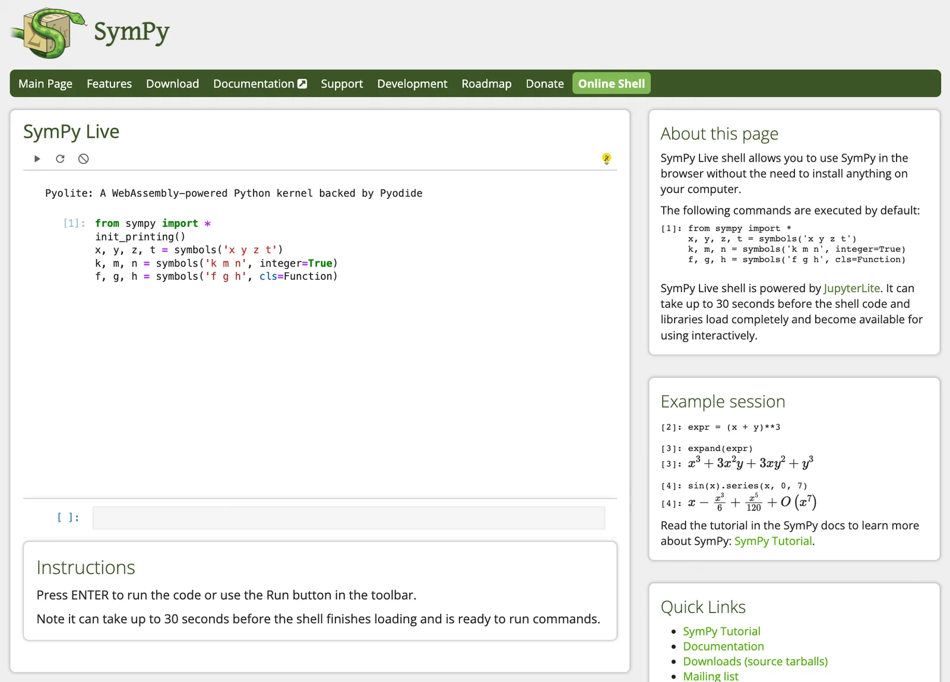Click the Example session heading
Viewport: 950px width, 682px height.
pos(723,402)
